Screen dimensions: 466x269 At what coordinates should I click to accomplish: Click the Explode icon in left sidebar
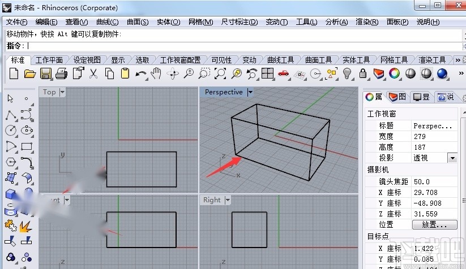[25, 227]
